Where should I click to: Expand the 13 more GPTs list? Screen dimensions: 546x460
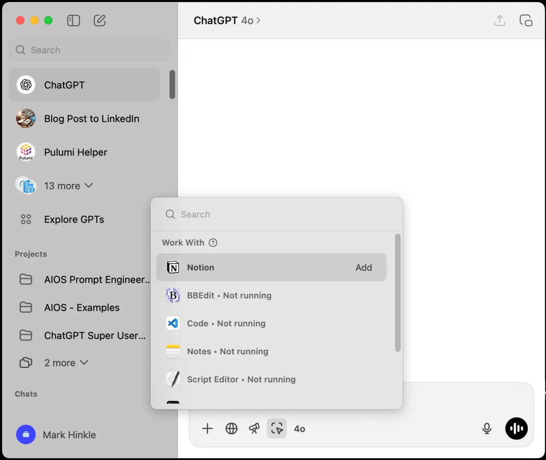point(68,186)
